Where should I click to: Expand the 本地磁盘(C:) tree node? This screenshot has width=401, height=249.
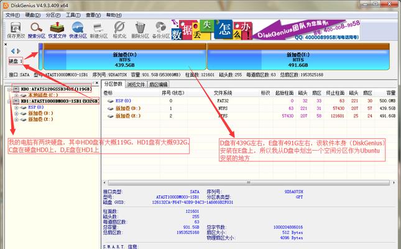16,95
